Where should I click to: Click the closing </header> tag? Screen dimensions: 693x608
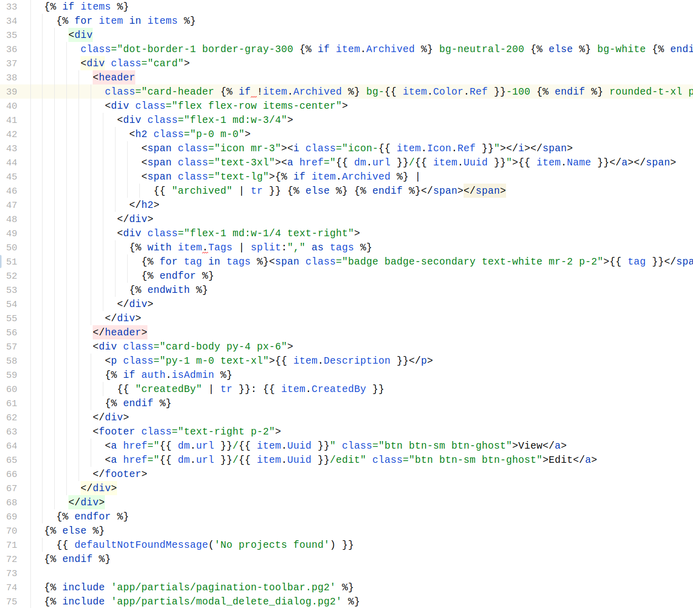[x=120, y=332]
